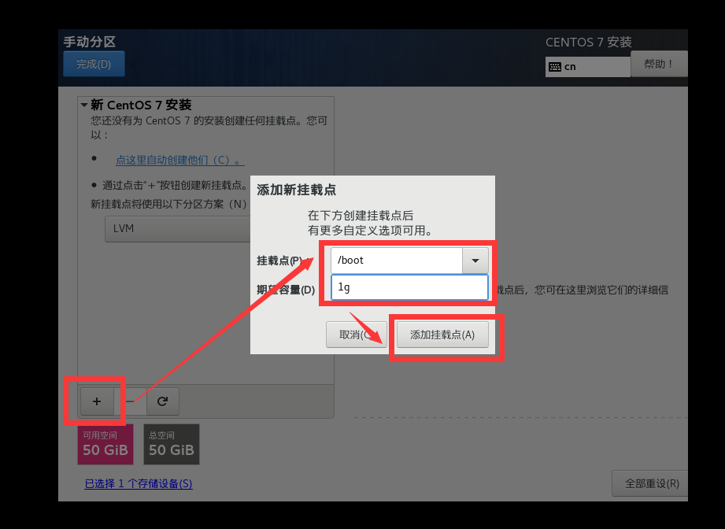The image size is (725, 529).
Task: Click the 点这里自动创建他们(C) link
Action: tap(179, 160)
